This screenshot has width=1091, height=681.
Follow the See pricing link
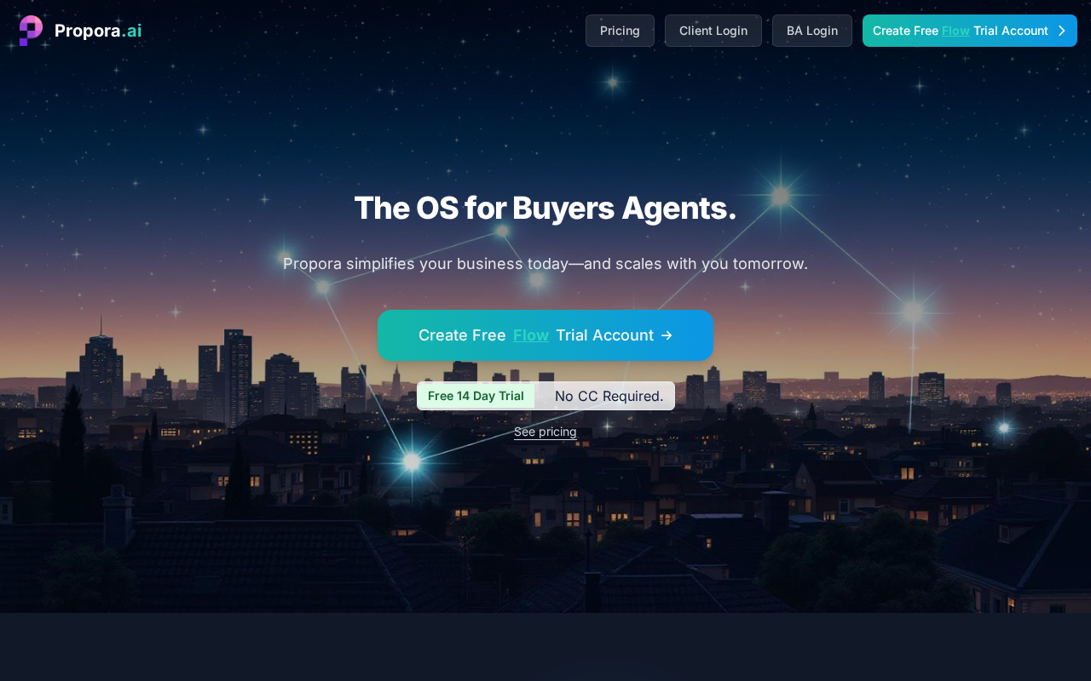(545, 432)
